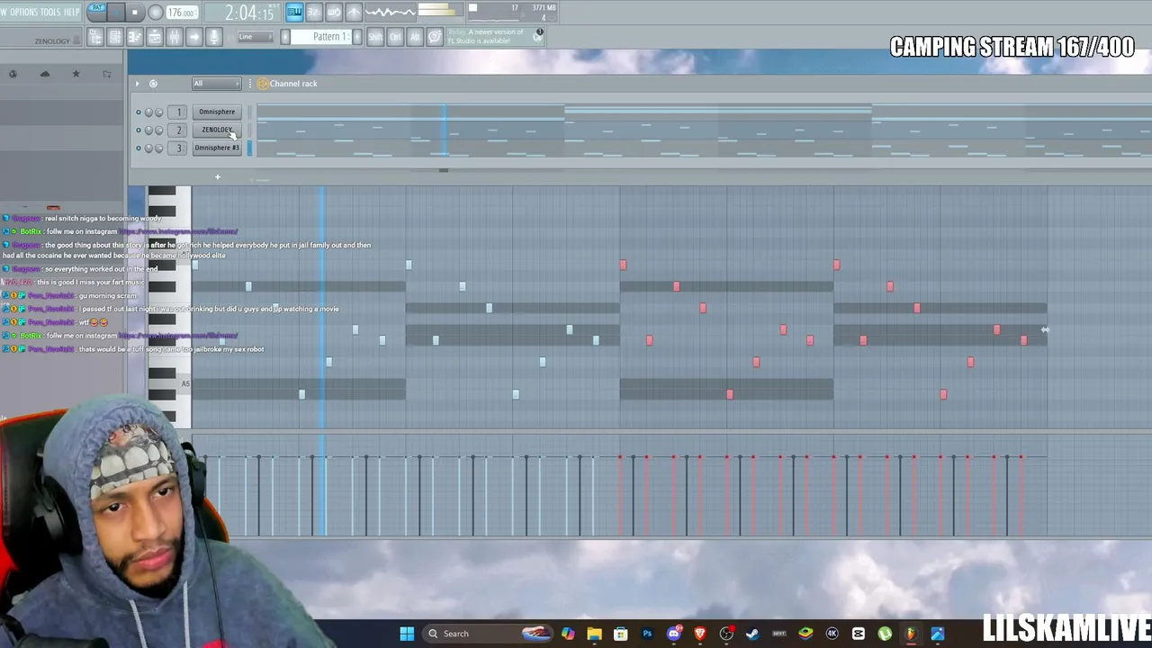Toggle the PAT song/pattern mode button
Viewport: 1152px width, 648px height.
(96, 12)
